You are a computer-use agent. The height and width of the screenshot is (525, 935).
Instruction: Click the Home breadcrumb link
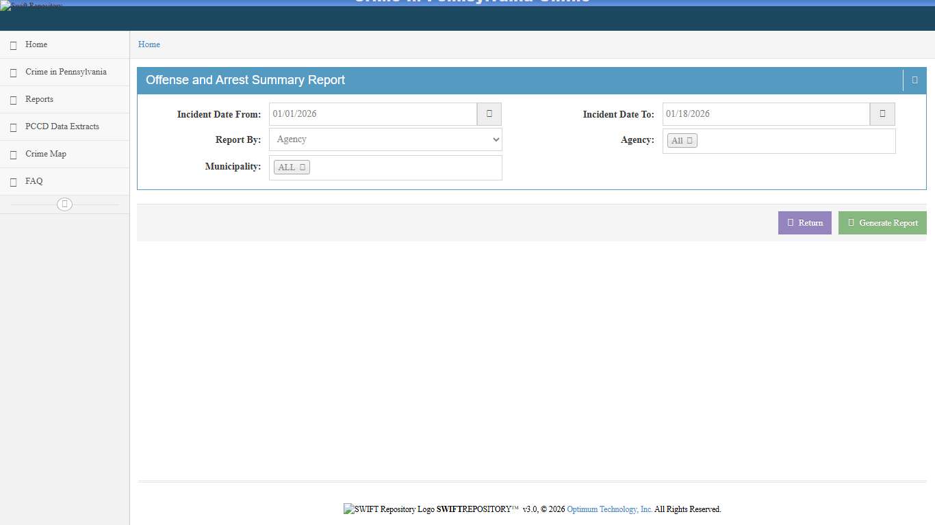(x=149, y=44)
